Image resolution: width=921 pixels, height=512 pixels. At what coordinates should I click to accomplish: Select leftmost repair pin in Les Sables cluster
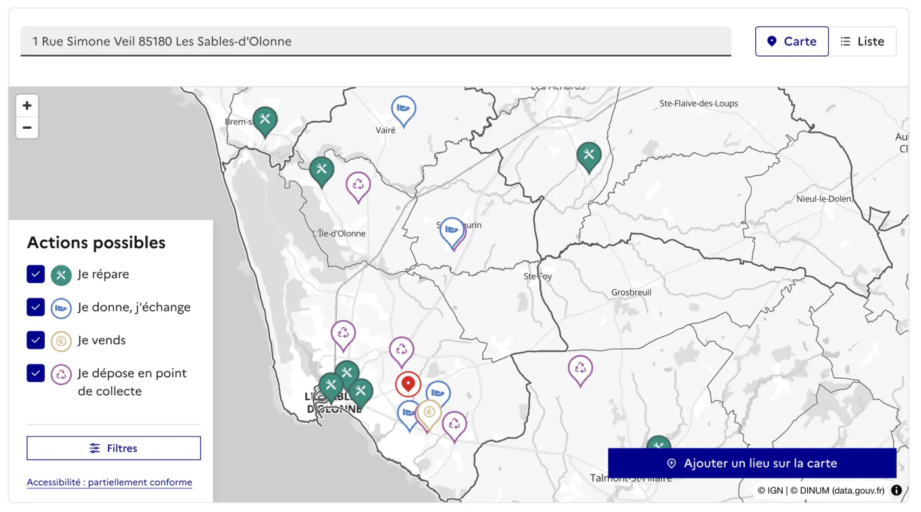(330, 386)
